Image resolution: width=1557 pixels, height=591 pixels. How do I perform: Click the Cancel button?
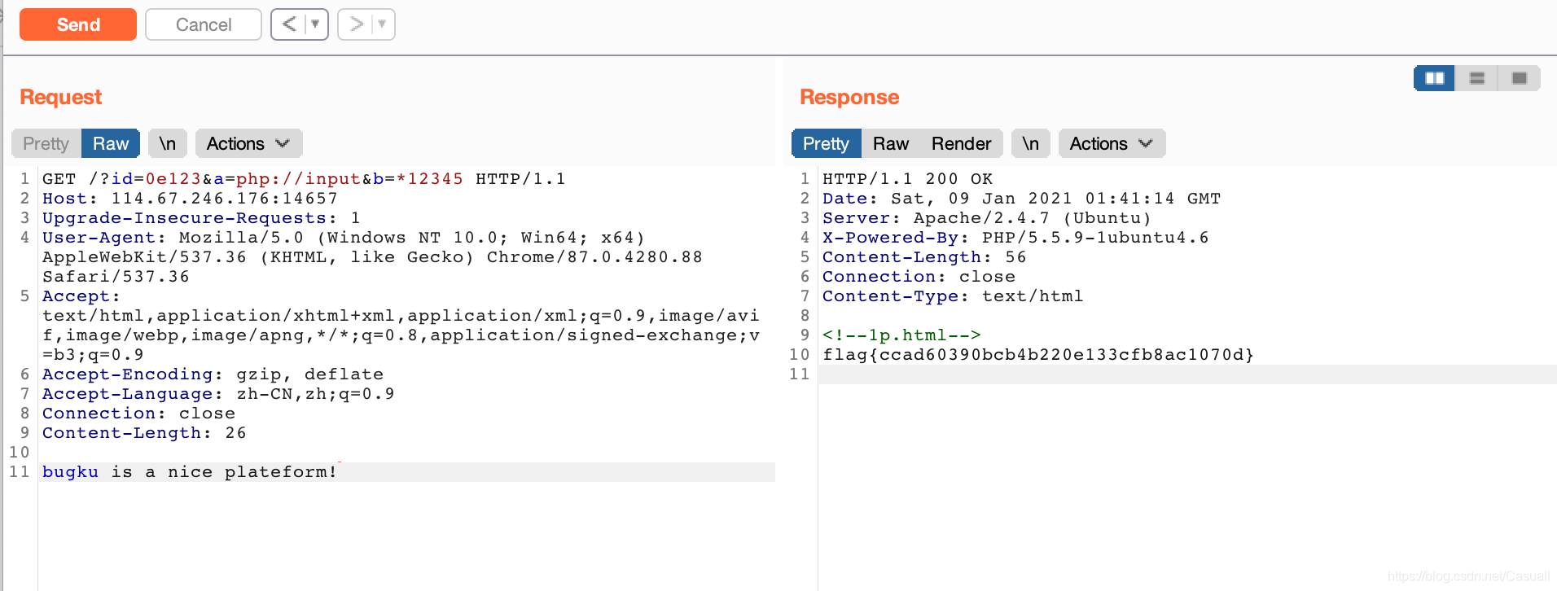(x=204, y=24)
